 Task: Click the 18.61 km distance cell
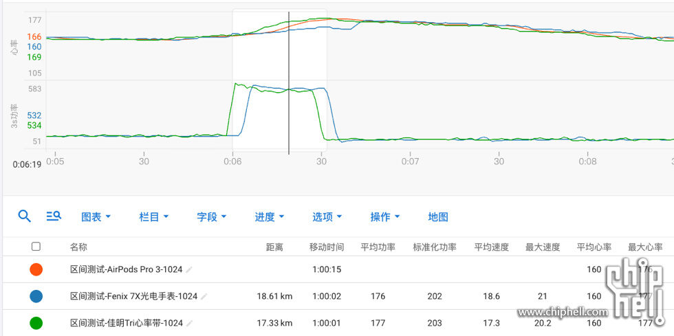274,296
